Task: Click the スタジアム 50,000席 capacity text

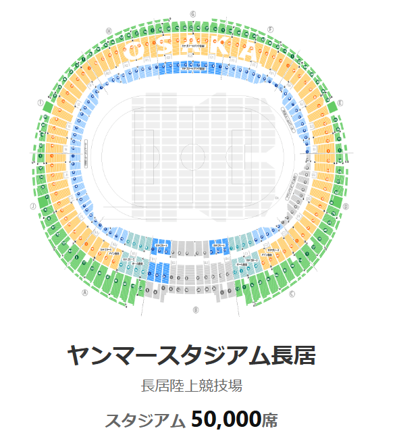Action: [x=192, y=419]
